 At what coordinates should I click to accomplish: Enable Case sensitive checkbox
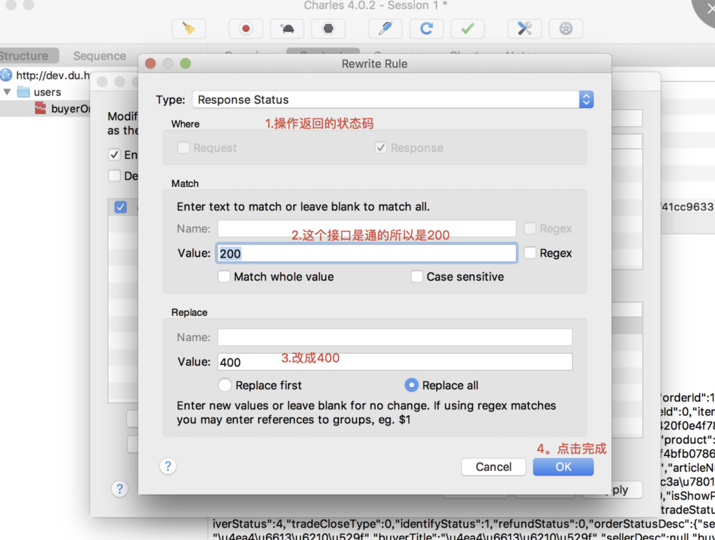[417, 276]
